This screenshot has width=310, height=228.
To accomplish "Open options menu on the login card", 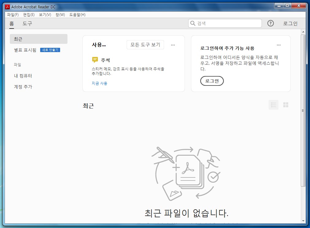I will 278,45.
